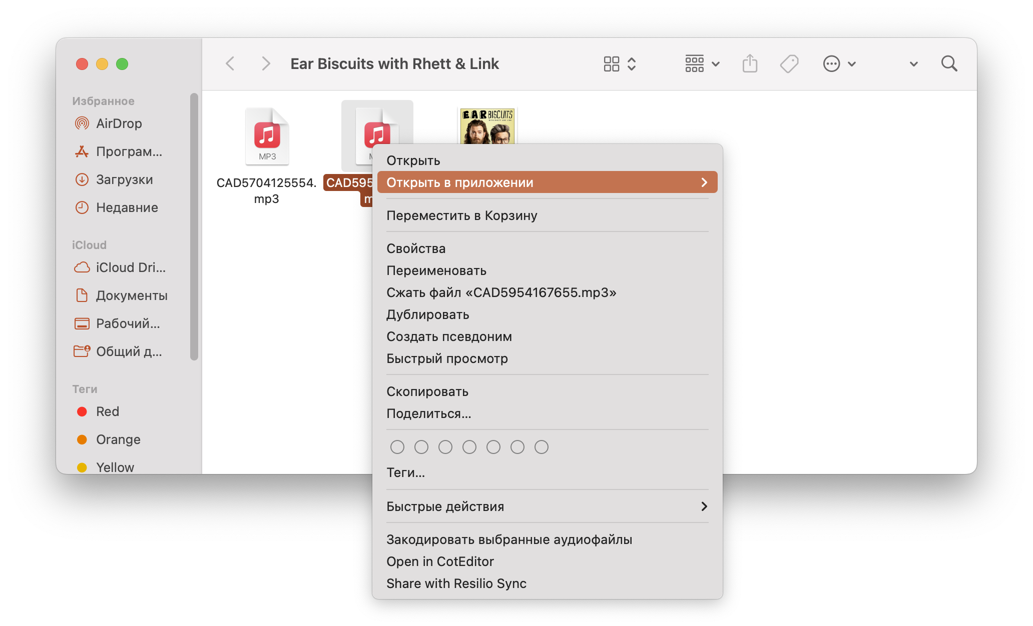Select the Red tag in sidebar
Screen dimensions: 1033x626
coord(107,411)
